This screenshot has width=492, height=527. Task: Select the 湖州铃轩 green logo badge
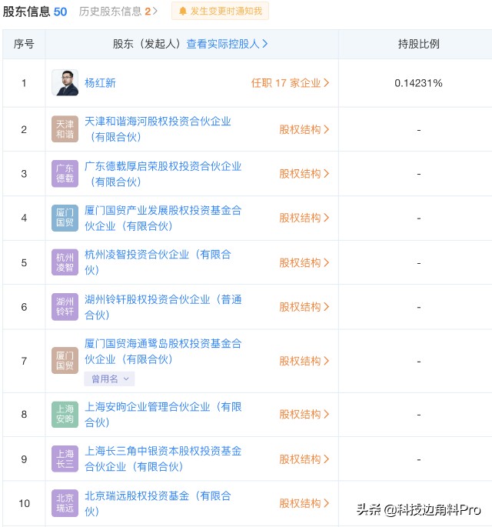[65, 306]
